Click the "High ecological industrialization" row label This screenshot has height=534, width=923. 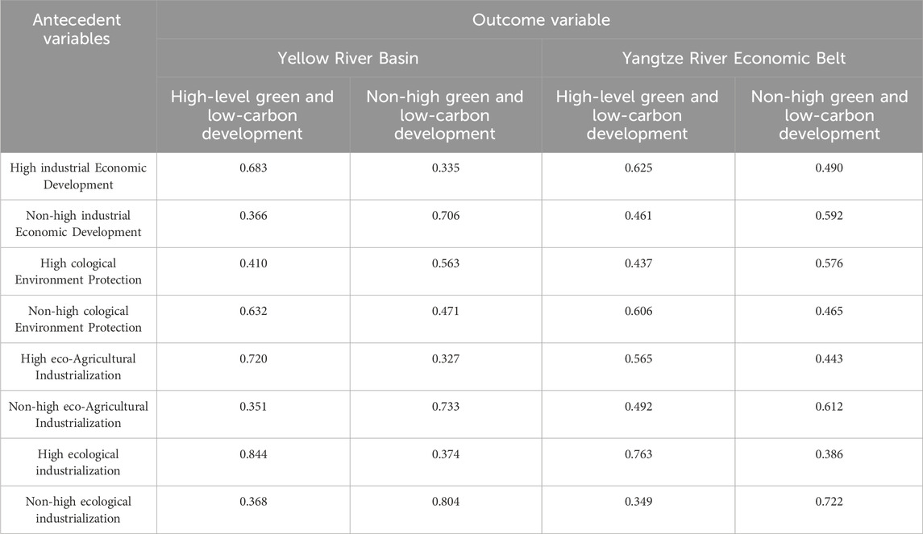pos(78,462)
